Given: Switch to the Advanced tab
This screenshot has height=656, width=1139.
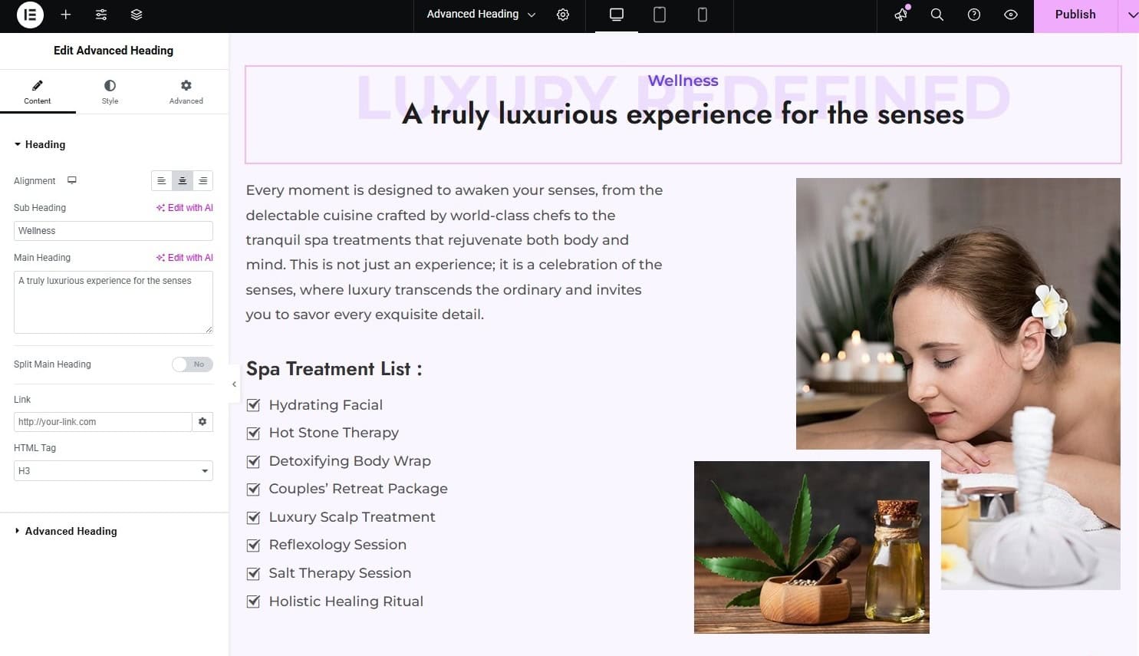Looking at the screenshot, I should (186, 91).
